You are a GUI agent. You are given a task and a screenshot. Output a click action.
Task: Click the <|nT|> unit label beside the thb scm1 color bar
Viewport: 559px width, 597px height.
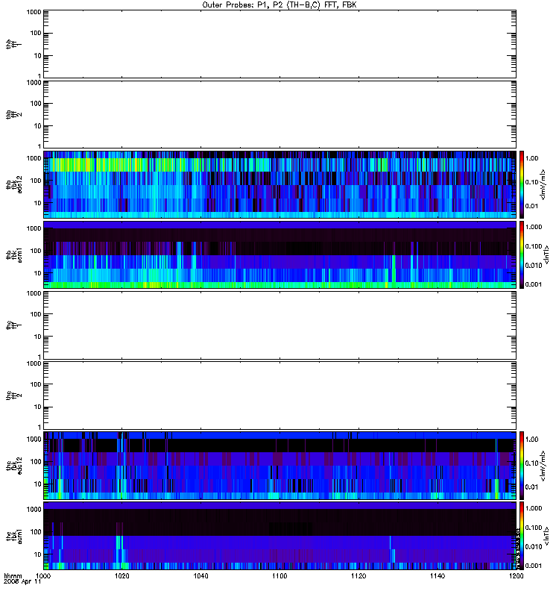[x=547, y=254]
